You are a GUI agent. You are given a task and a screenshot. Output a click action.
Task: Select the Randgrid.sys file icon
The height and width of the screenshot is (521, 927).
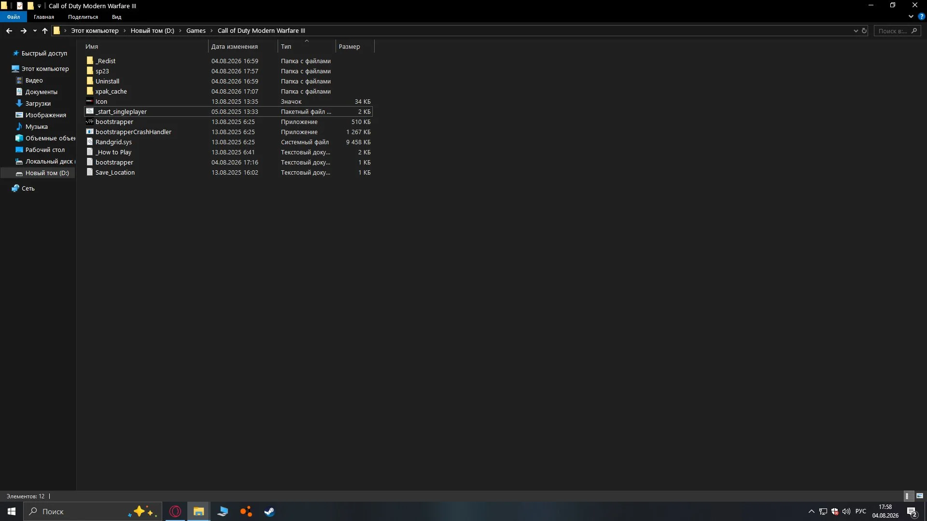[x=90, y=142]
